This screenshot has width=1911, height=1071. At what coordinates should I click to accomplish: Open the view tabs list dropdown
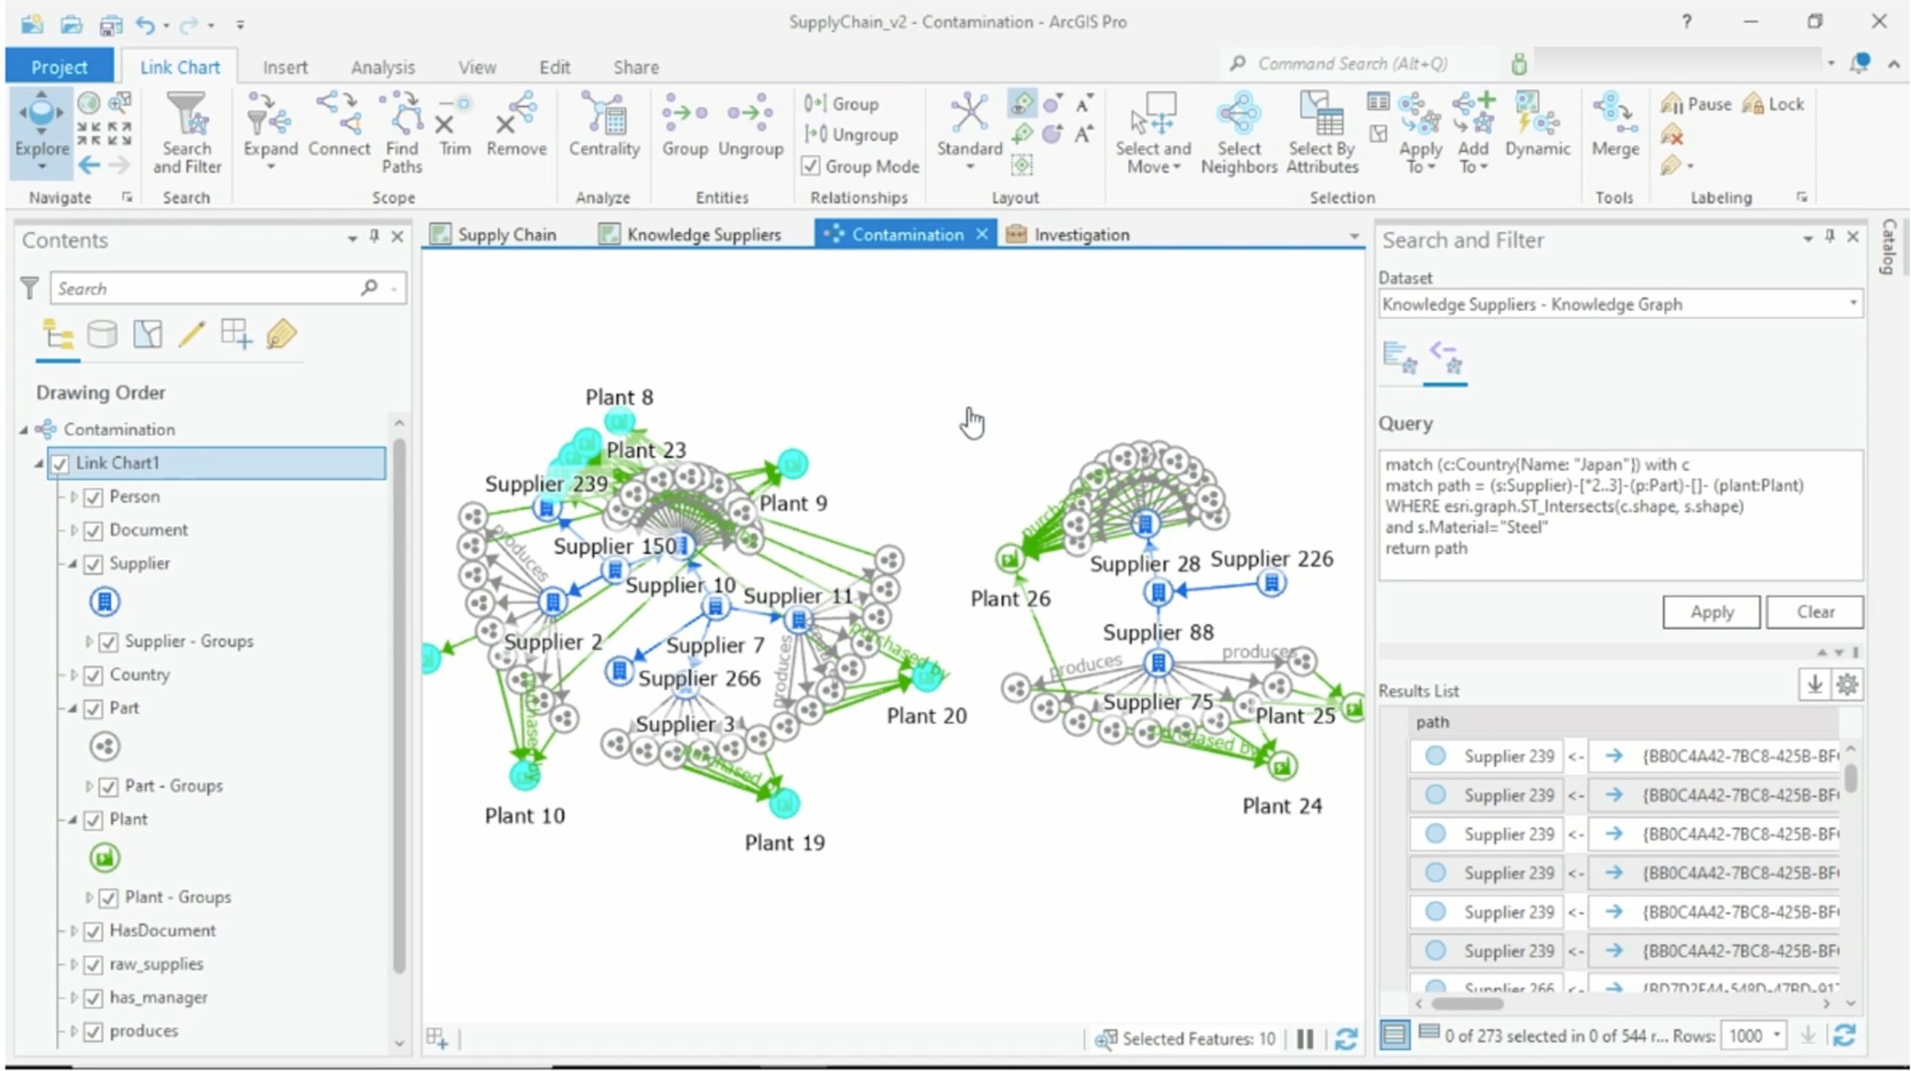point(1353,236)
